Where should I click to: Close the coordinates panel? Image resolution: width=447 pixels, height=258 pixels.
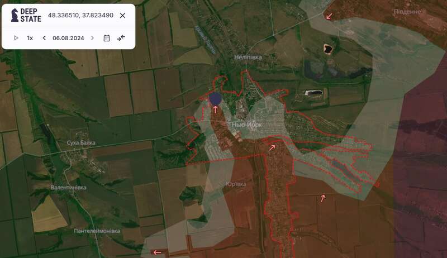123,15
